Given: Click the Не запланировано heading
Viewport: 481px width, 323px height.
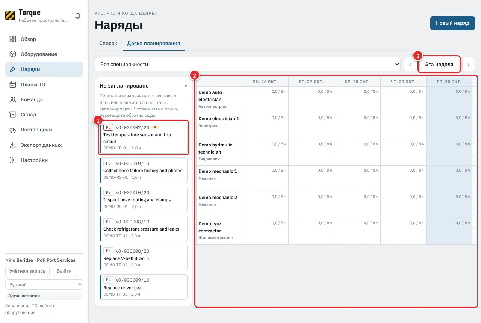Looking at the screenshot, I should [x=124, y=86].
